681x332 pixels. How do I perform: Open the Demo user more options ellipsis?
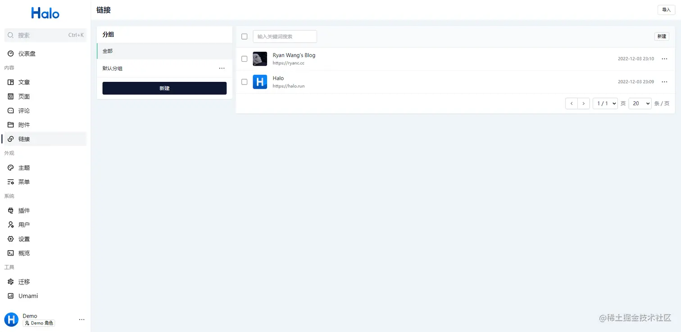[82, 319]
